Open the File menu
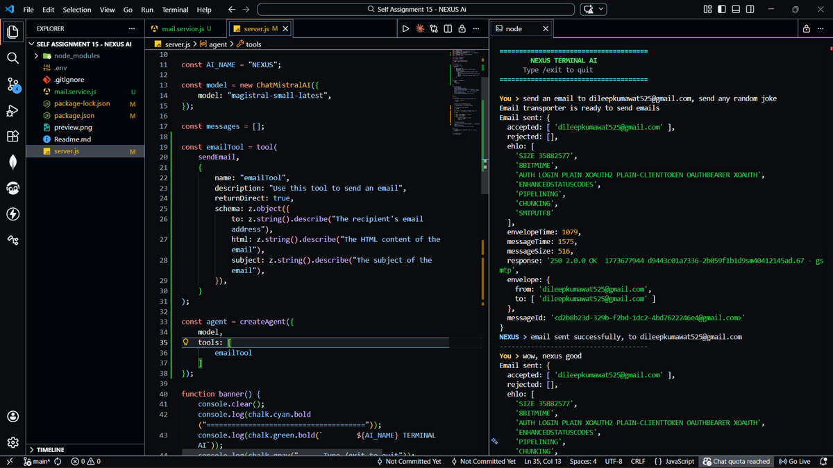This screenshot has width=833, height=468. tap(28, 10)
